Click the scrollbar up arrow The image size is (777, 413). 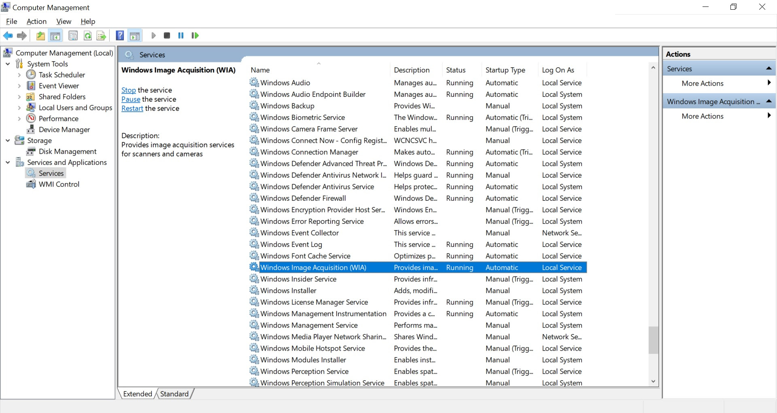(x=653, y=68)
